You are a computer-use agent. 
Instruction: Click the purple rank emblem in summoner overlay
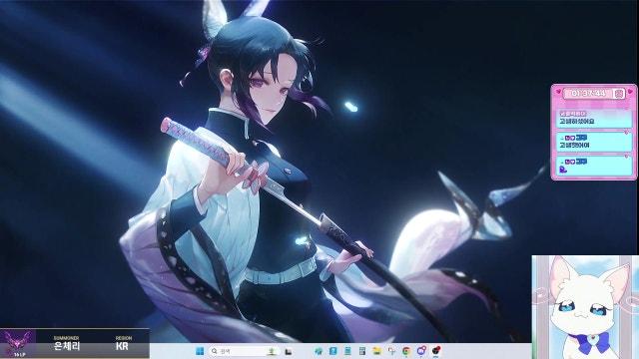[18, 341]
